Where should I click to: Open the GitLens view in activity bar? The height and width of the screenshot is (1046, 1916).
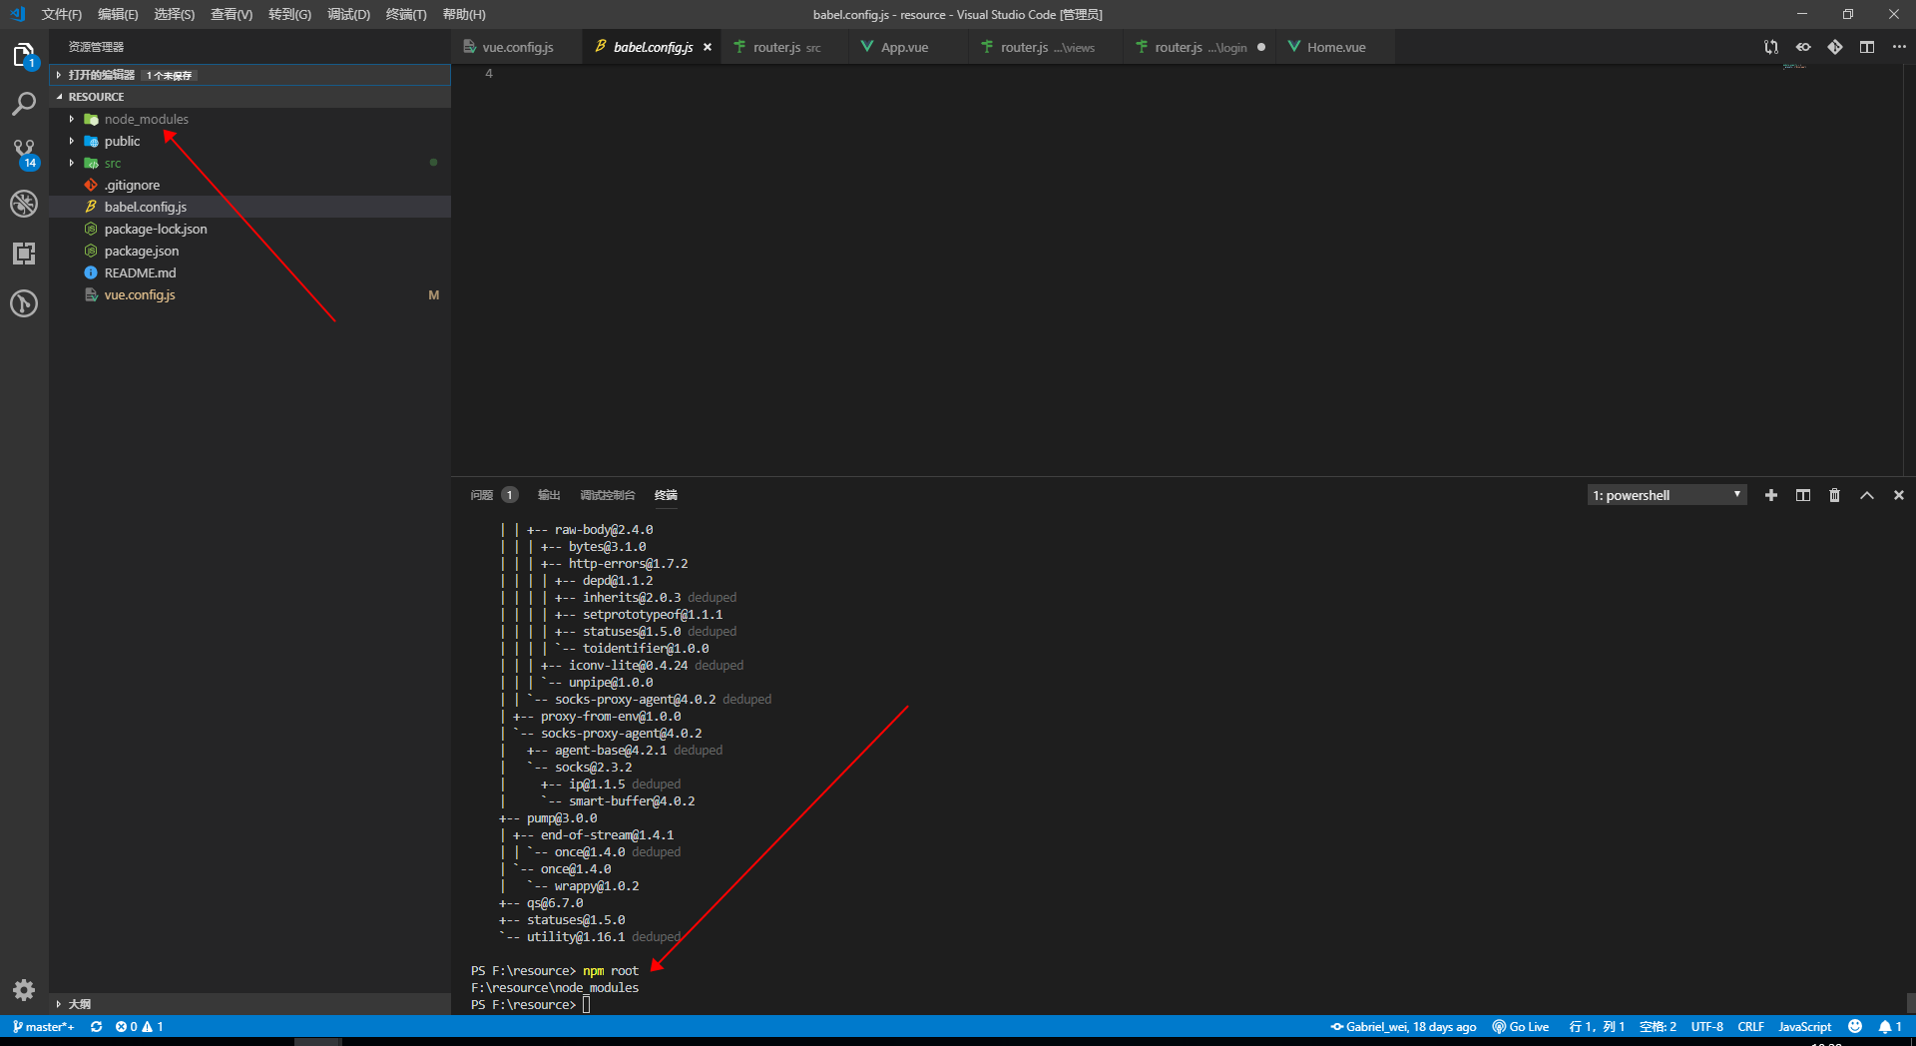click(x=24, y=303)
